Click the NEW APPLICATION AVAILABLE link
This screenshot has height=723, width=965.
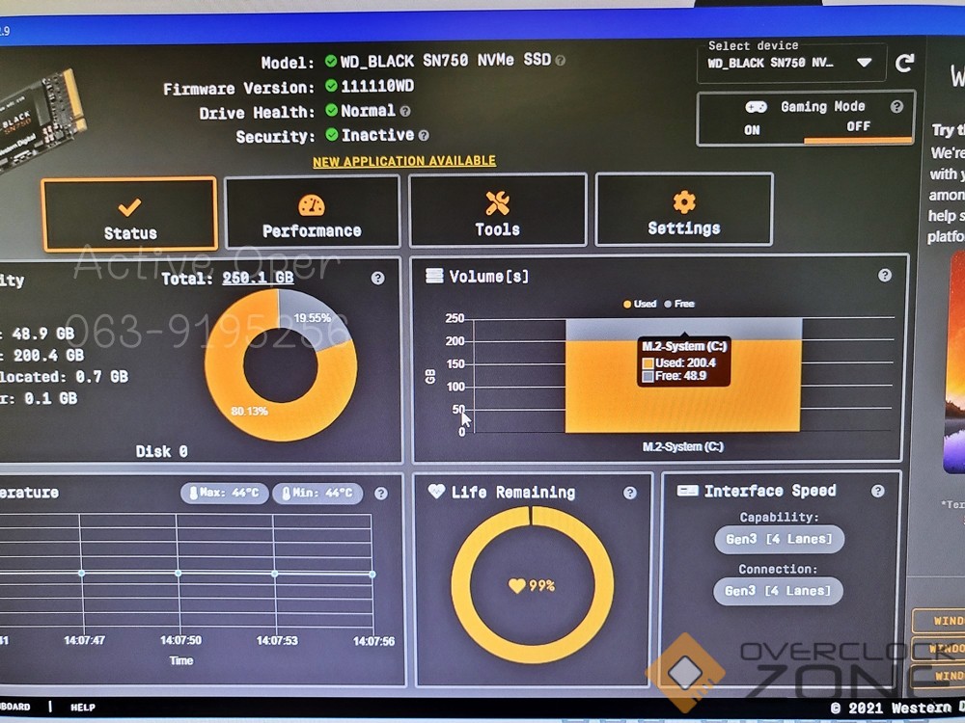[403, 161]
